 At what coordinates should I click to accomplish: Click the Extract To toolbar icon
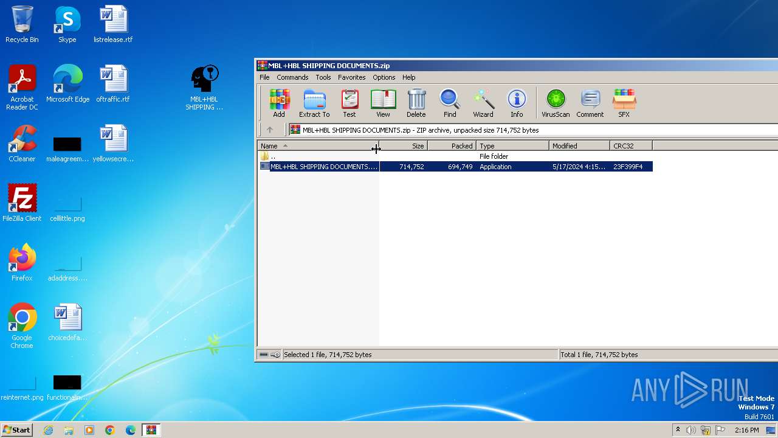tap(314, 103)
